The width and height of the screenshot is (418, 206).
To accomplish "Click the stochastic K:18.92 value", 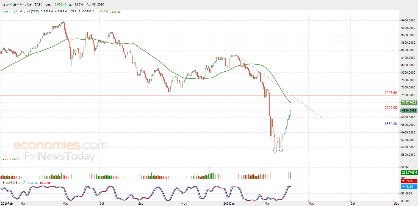I will point(32,183).
